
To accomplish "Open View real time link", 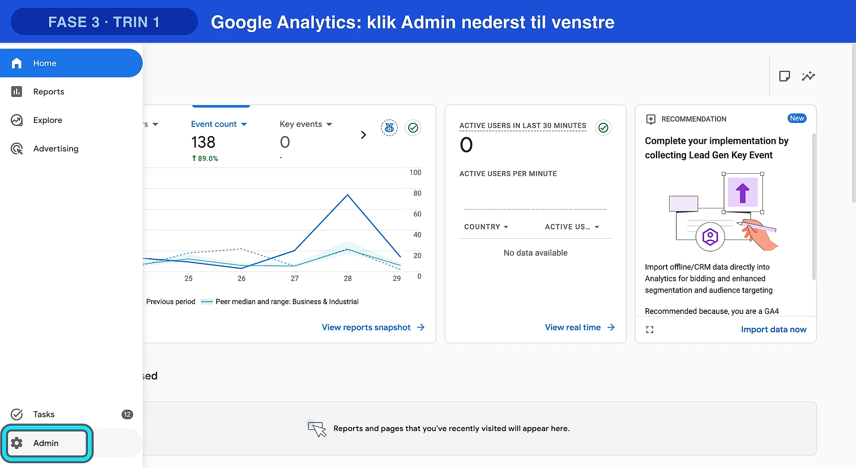I will (573, 327).
